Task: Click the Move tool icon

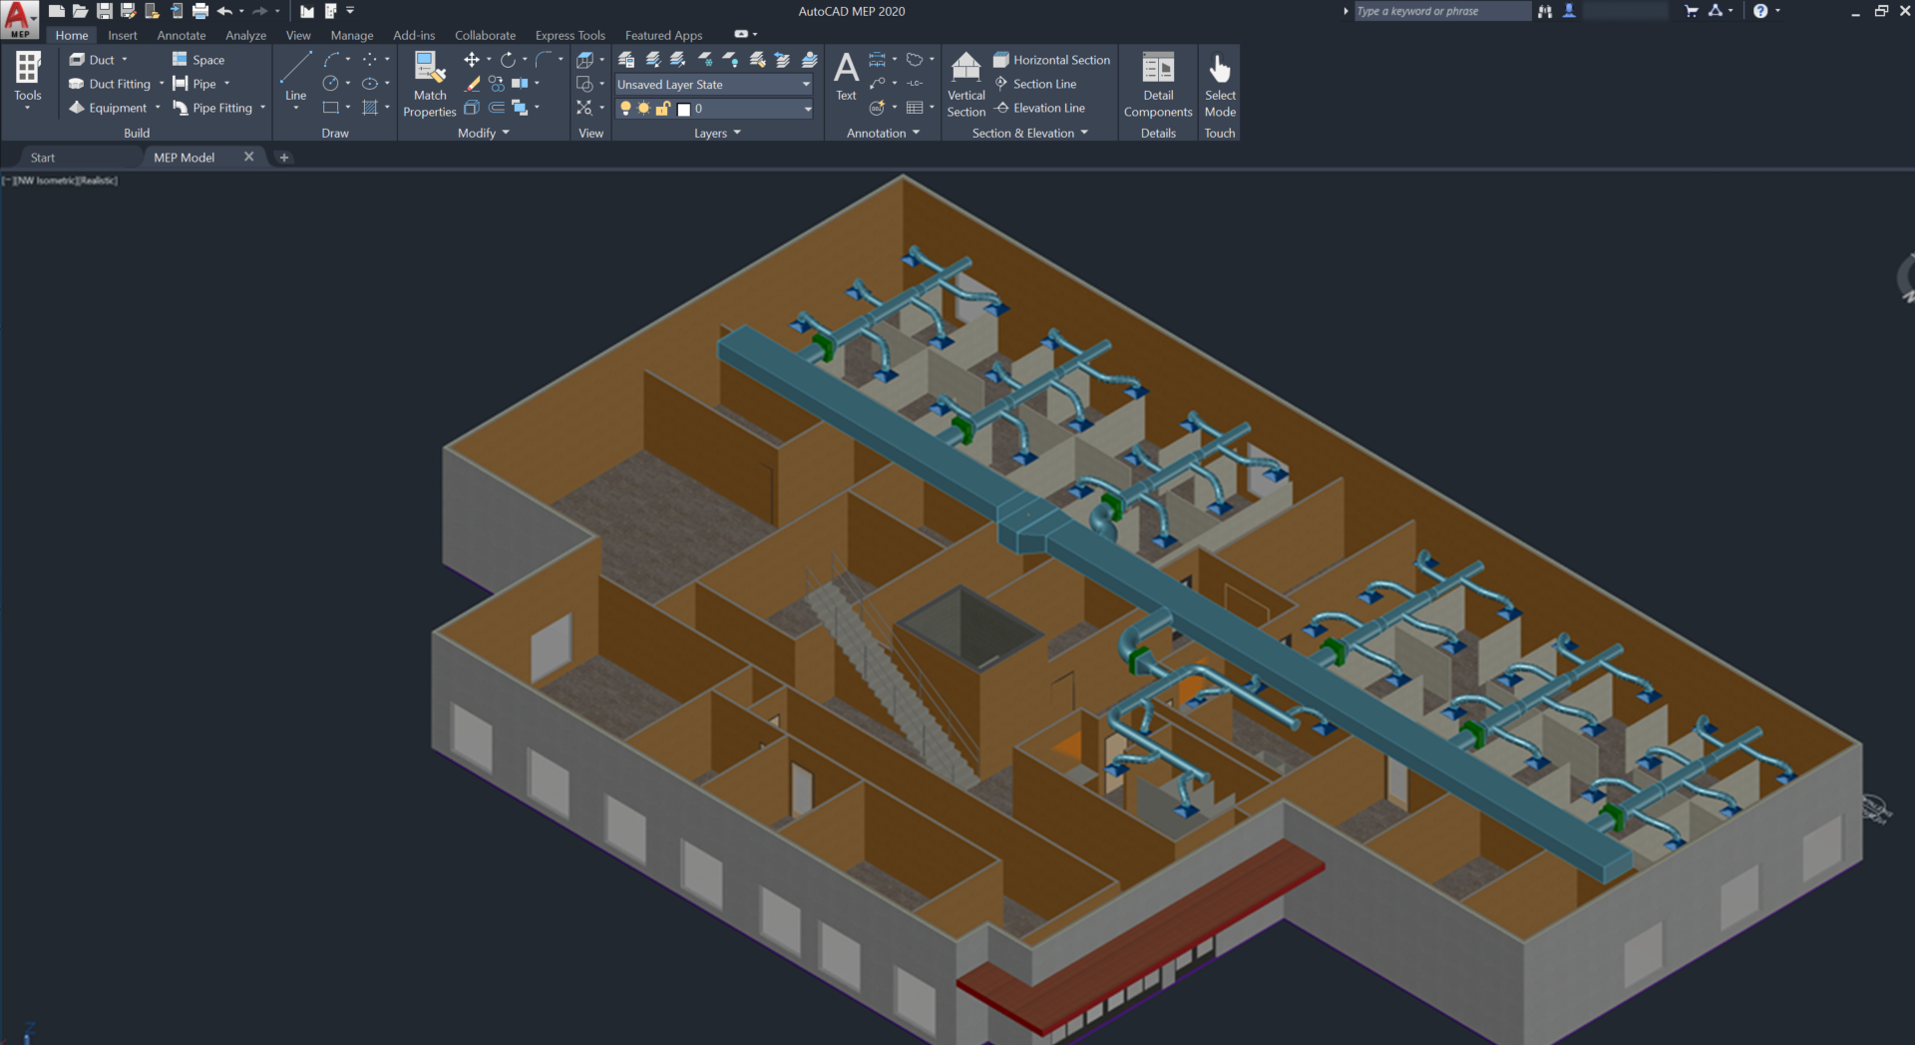Action: (x=472, y=60)
